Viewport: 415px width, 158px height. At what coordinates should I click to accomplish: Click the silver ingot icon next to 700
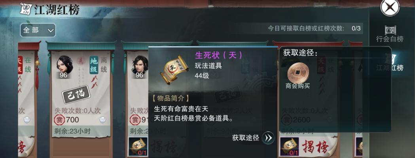[103, 120]
